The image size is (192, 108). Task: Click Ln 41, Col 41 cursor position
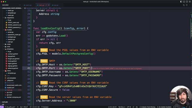[112, 107]
